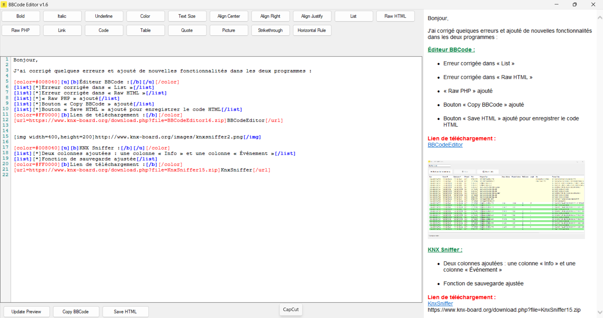The image size is (603, 318).
Task: Click in the code editor on line 1 'Bonjour,'
Action: pyautogui.click(x=25, y=60)
